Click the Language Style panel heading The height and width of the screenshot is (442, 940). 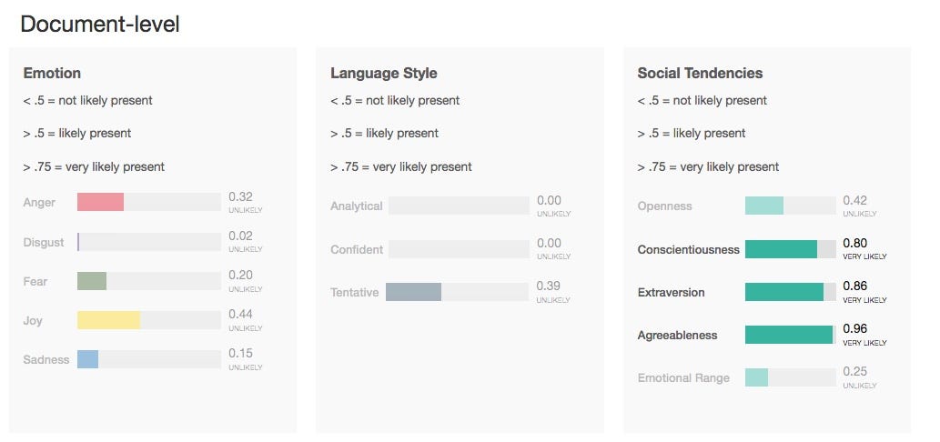point(383,73)
